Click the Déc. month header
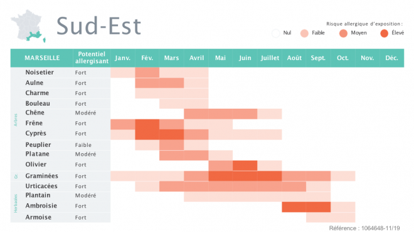This screenshot has height=232, width=414. pos(392,58)
